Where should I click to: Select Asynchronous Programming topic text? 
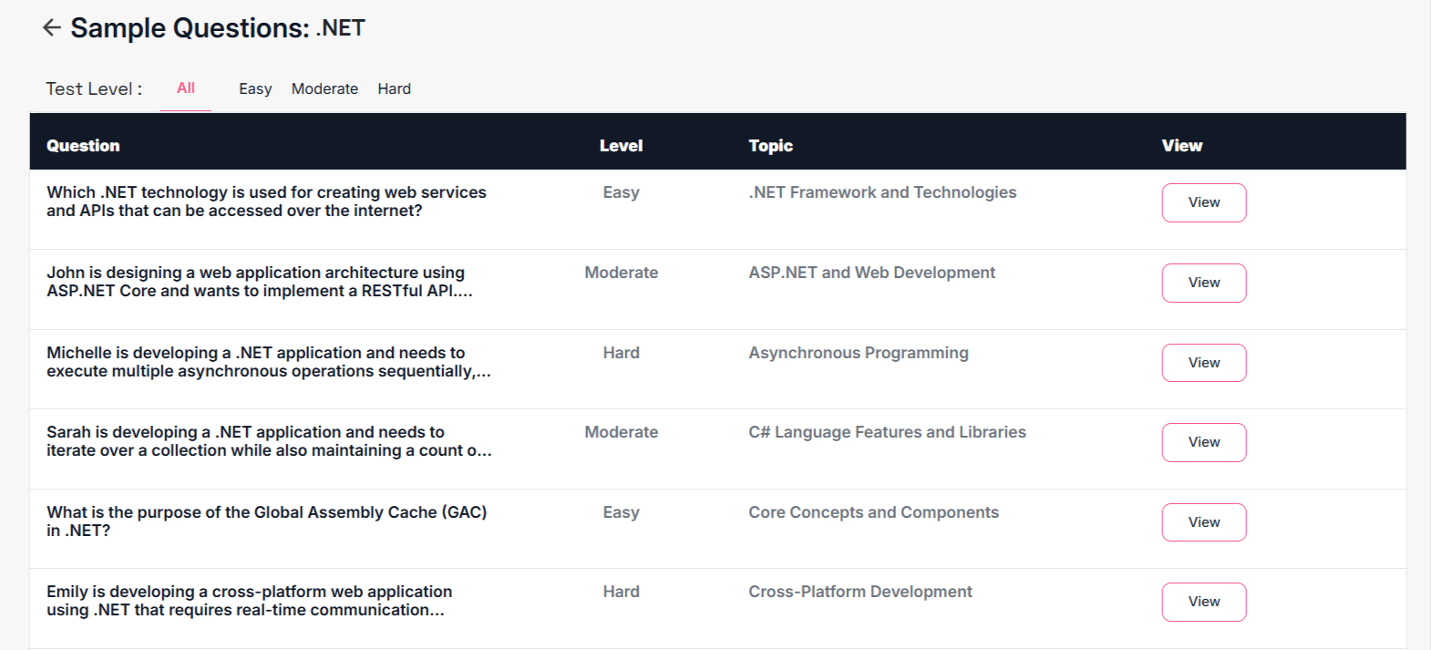[858, 353]
